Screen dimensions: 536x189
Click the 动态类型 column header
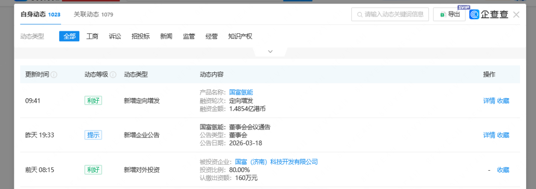tap(135, 74)
